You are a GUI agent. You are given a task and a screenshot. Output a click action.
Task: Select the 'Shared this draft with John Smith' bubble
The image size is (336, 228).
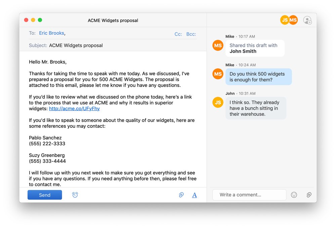pyautogui.click(x=255, y=48)
